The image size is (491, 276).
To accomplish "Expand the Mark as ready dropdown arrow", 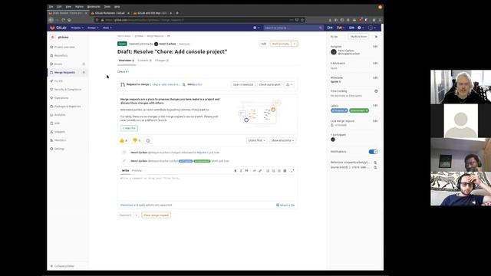I will [295, 44].
